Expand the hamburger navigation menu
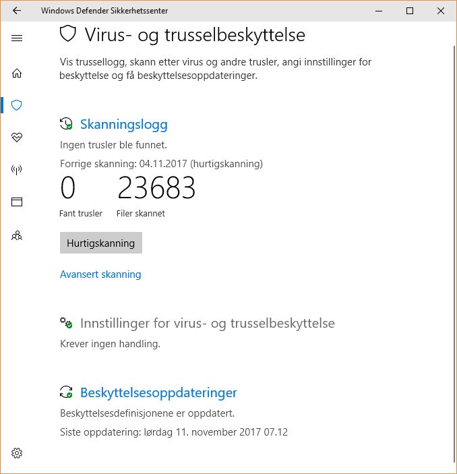457x474 pixels. (17, 38)
